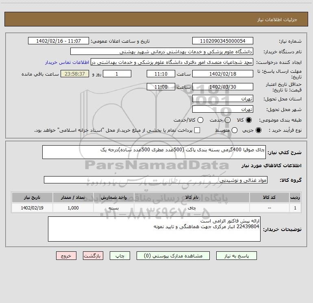Click the چاپ print button

click(120, 256)
